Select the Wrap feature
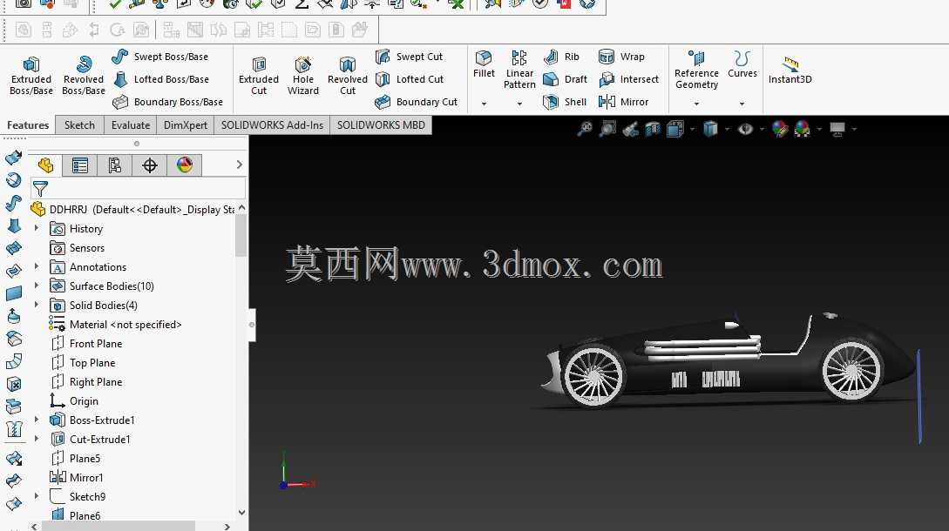 pos(621,57)
